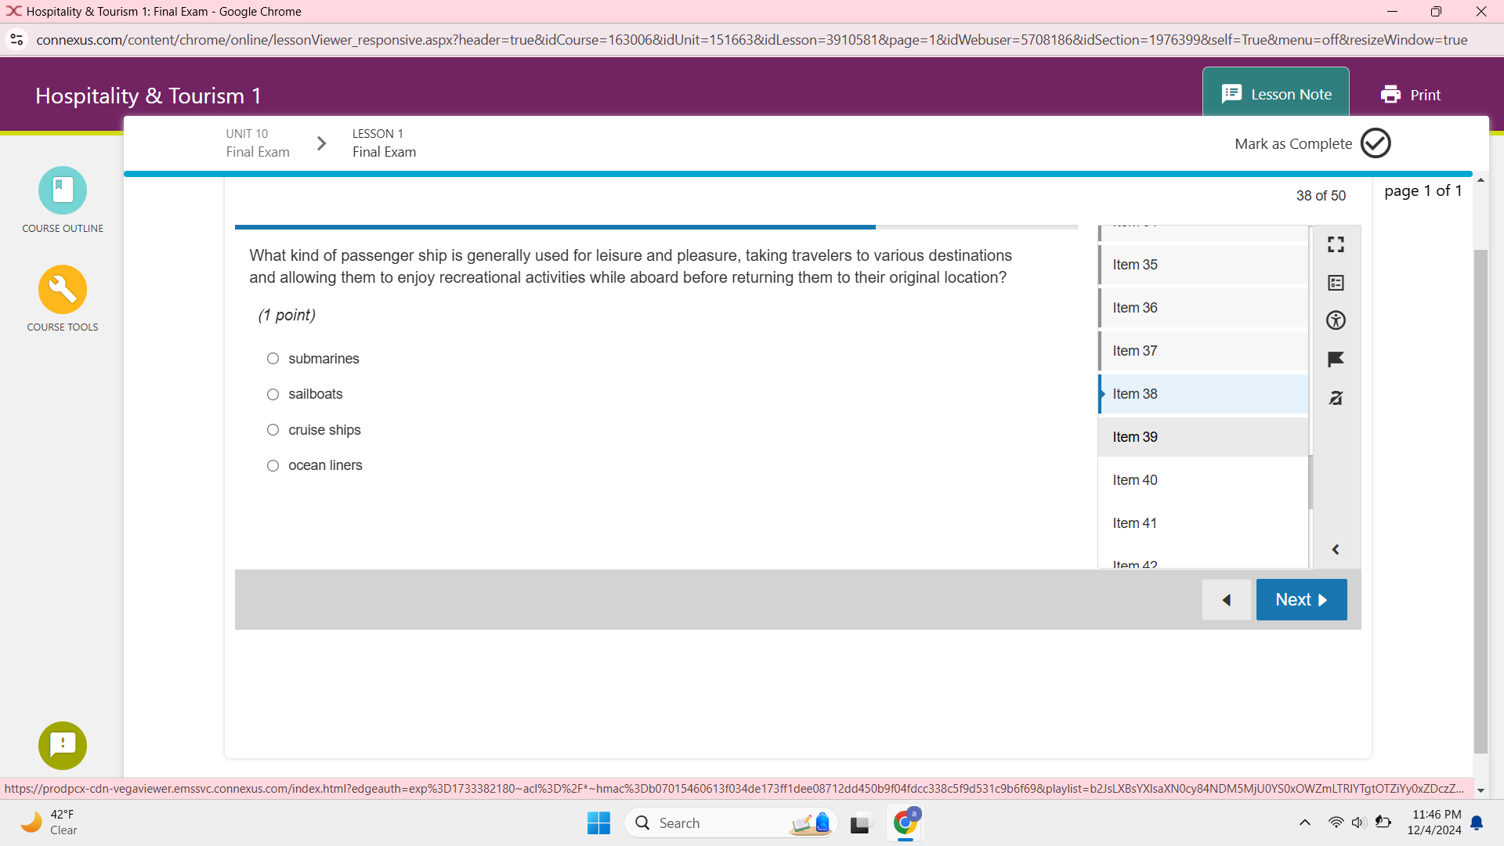Screen dimensions: 1504x846
Task: Click Mark as Complete checkmark
Action: pos(1376,143)
